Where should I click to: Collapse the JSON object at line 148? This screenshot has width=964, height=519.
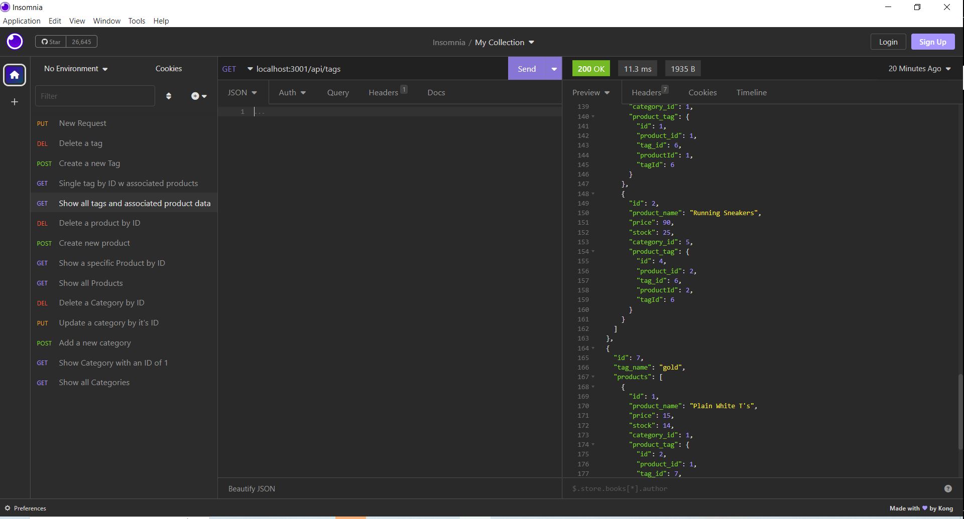point(594,194)
